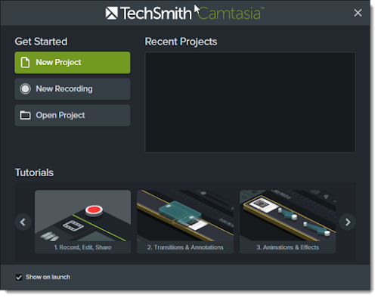Open Animations & Effects tutorial thumbnail
The height and width of the screenshot is (298, 378).
287,222
